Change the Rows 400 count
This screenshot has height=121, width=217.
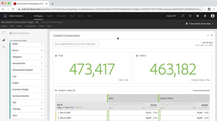(x=72, y=107)
